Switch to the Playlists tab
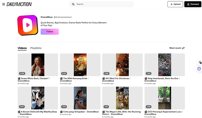Viewport: 202px width, 118px height. click(x=36, y=48)
